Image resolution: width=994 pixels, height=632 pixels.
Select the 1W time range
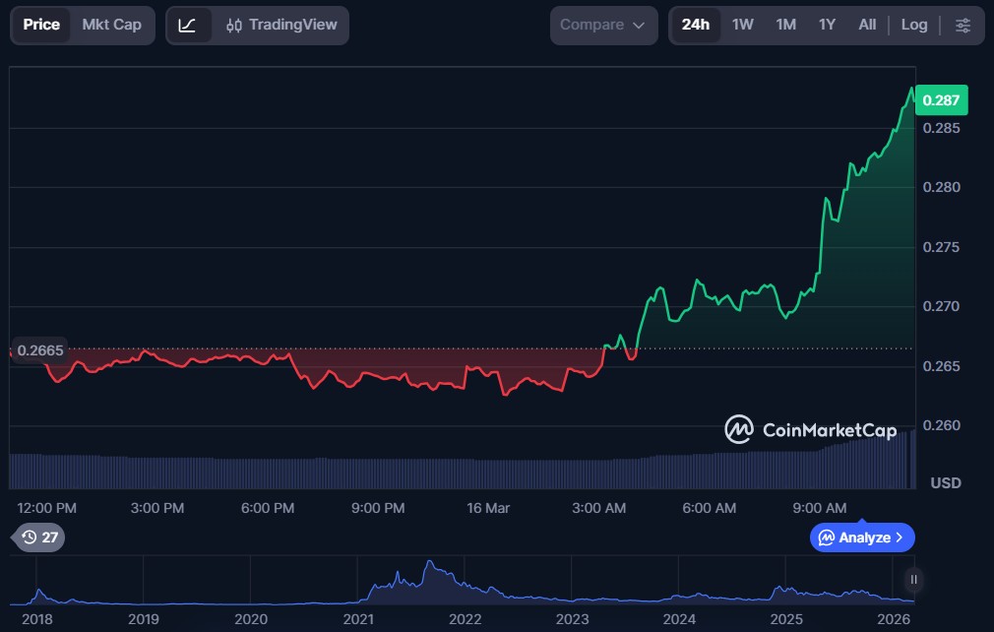pos(742,26)
